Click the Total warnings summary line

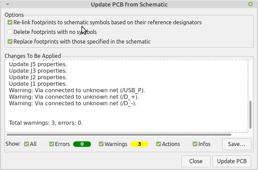(x=46, y=123)
